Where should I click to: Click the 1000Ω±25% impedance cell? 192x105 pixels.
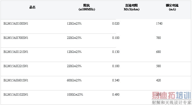point(75,95)
